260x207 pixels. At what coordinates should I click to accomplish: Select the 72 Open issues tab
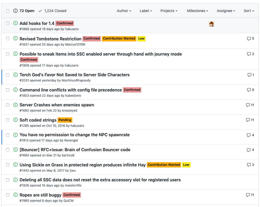[x=24, y=11]
